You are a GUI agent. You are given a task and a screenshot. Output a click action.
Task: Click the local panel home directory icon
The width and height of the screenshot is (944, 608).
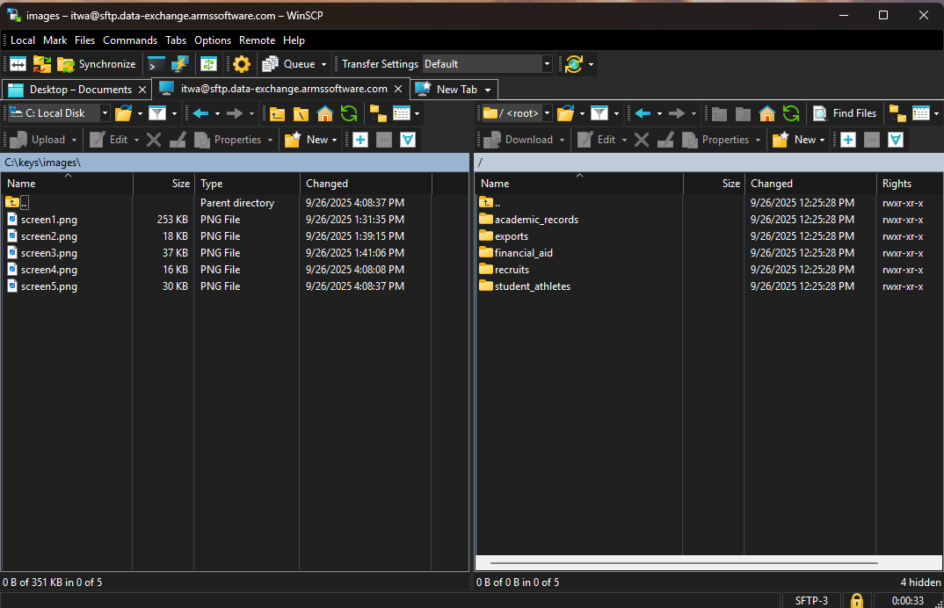(325, 113)
